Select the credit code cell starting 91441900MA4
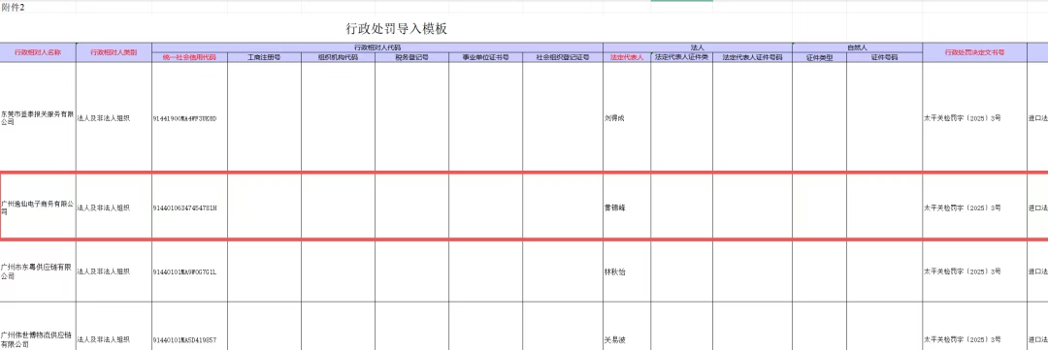Image resolution: width=1048 pixels, height=350 pixels. click(x=190, y=118)
